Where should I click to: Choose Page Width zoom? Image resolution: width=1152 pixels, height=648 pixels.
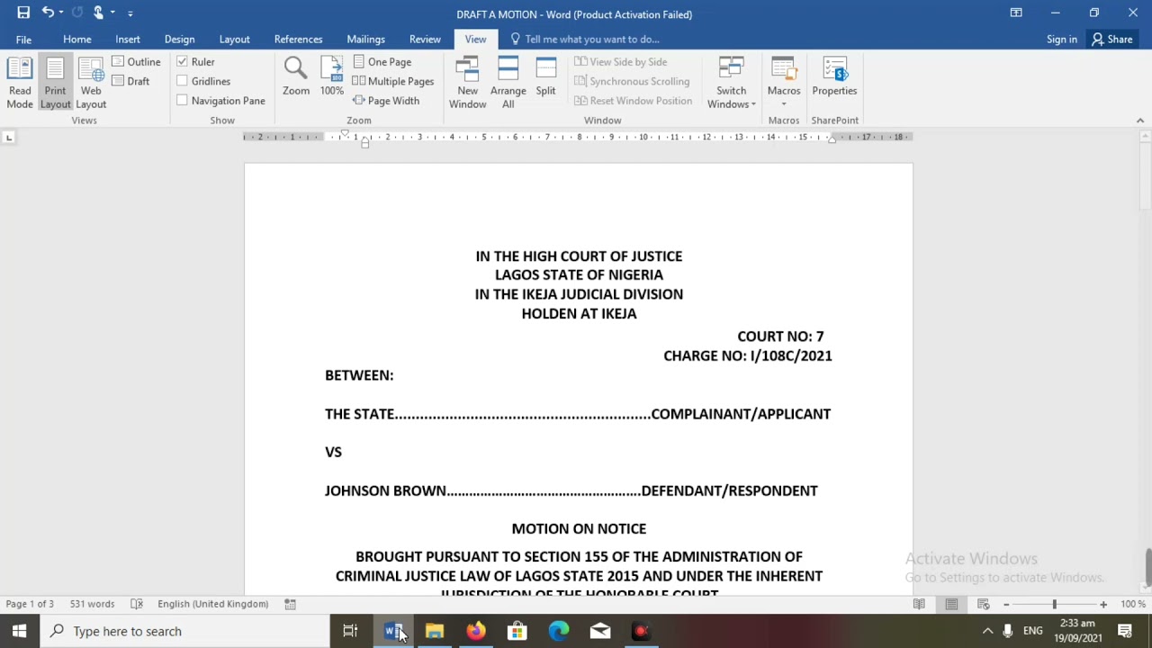[386, 101]
